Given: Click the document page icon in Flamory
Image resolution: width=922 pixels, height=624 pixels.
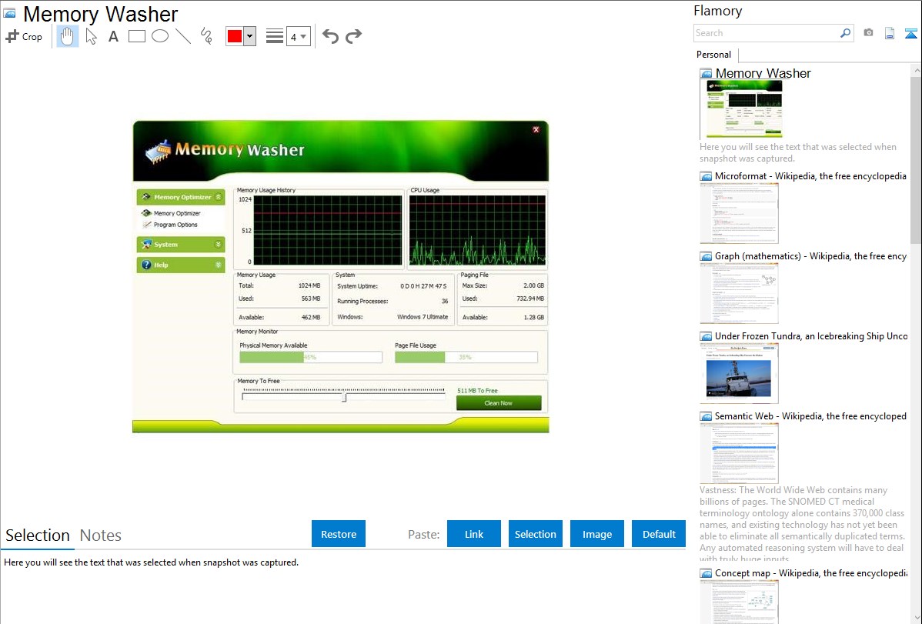Looking at the screenshot, I should pyautogui.click(x=890, y=34).
